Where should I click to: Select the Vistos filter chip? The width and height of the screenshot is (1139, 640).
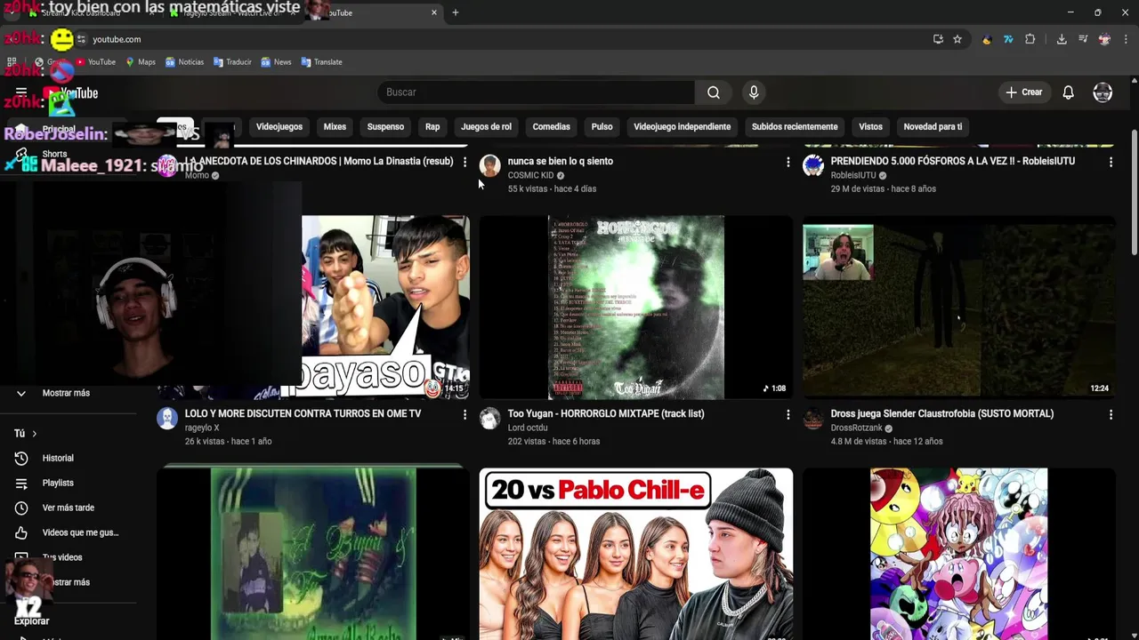(x=870, y=126)
